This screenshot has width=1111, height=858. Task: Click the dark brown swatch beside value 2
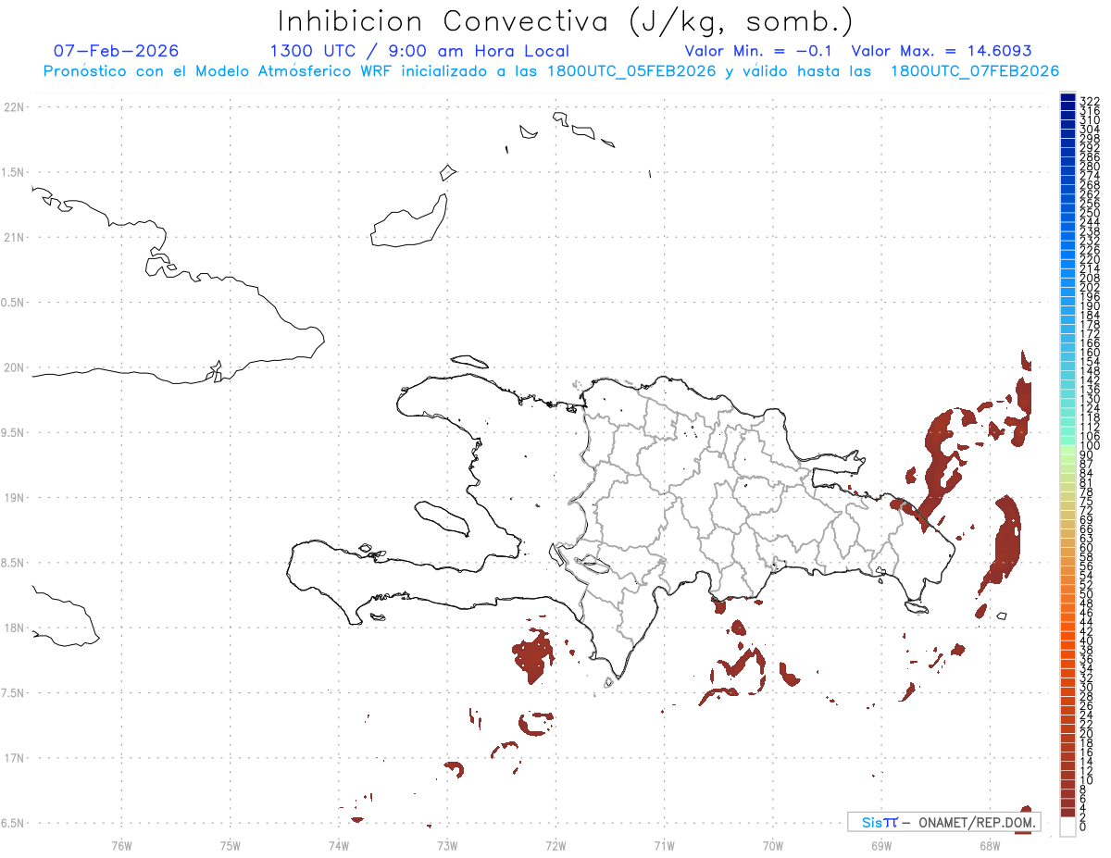(1067, 813)
